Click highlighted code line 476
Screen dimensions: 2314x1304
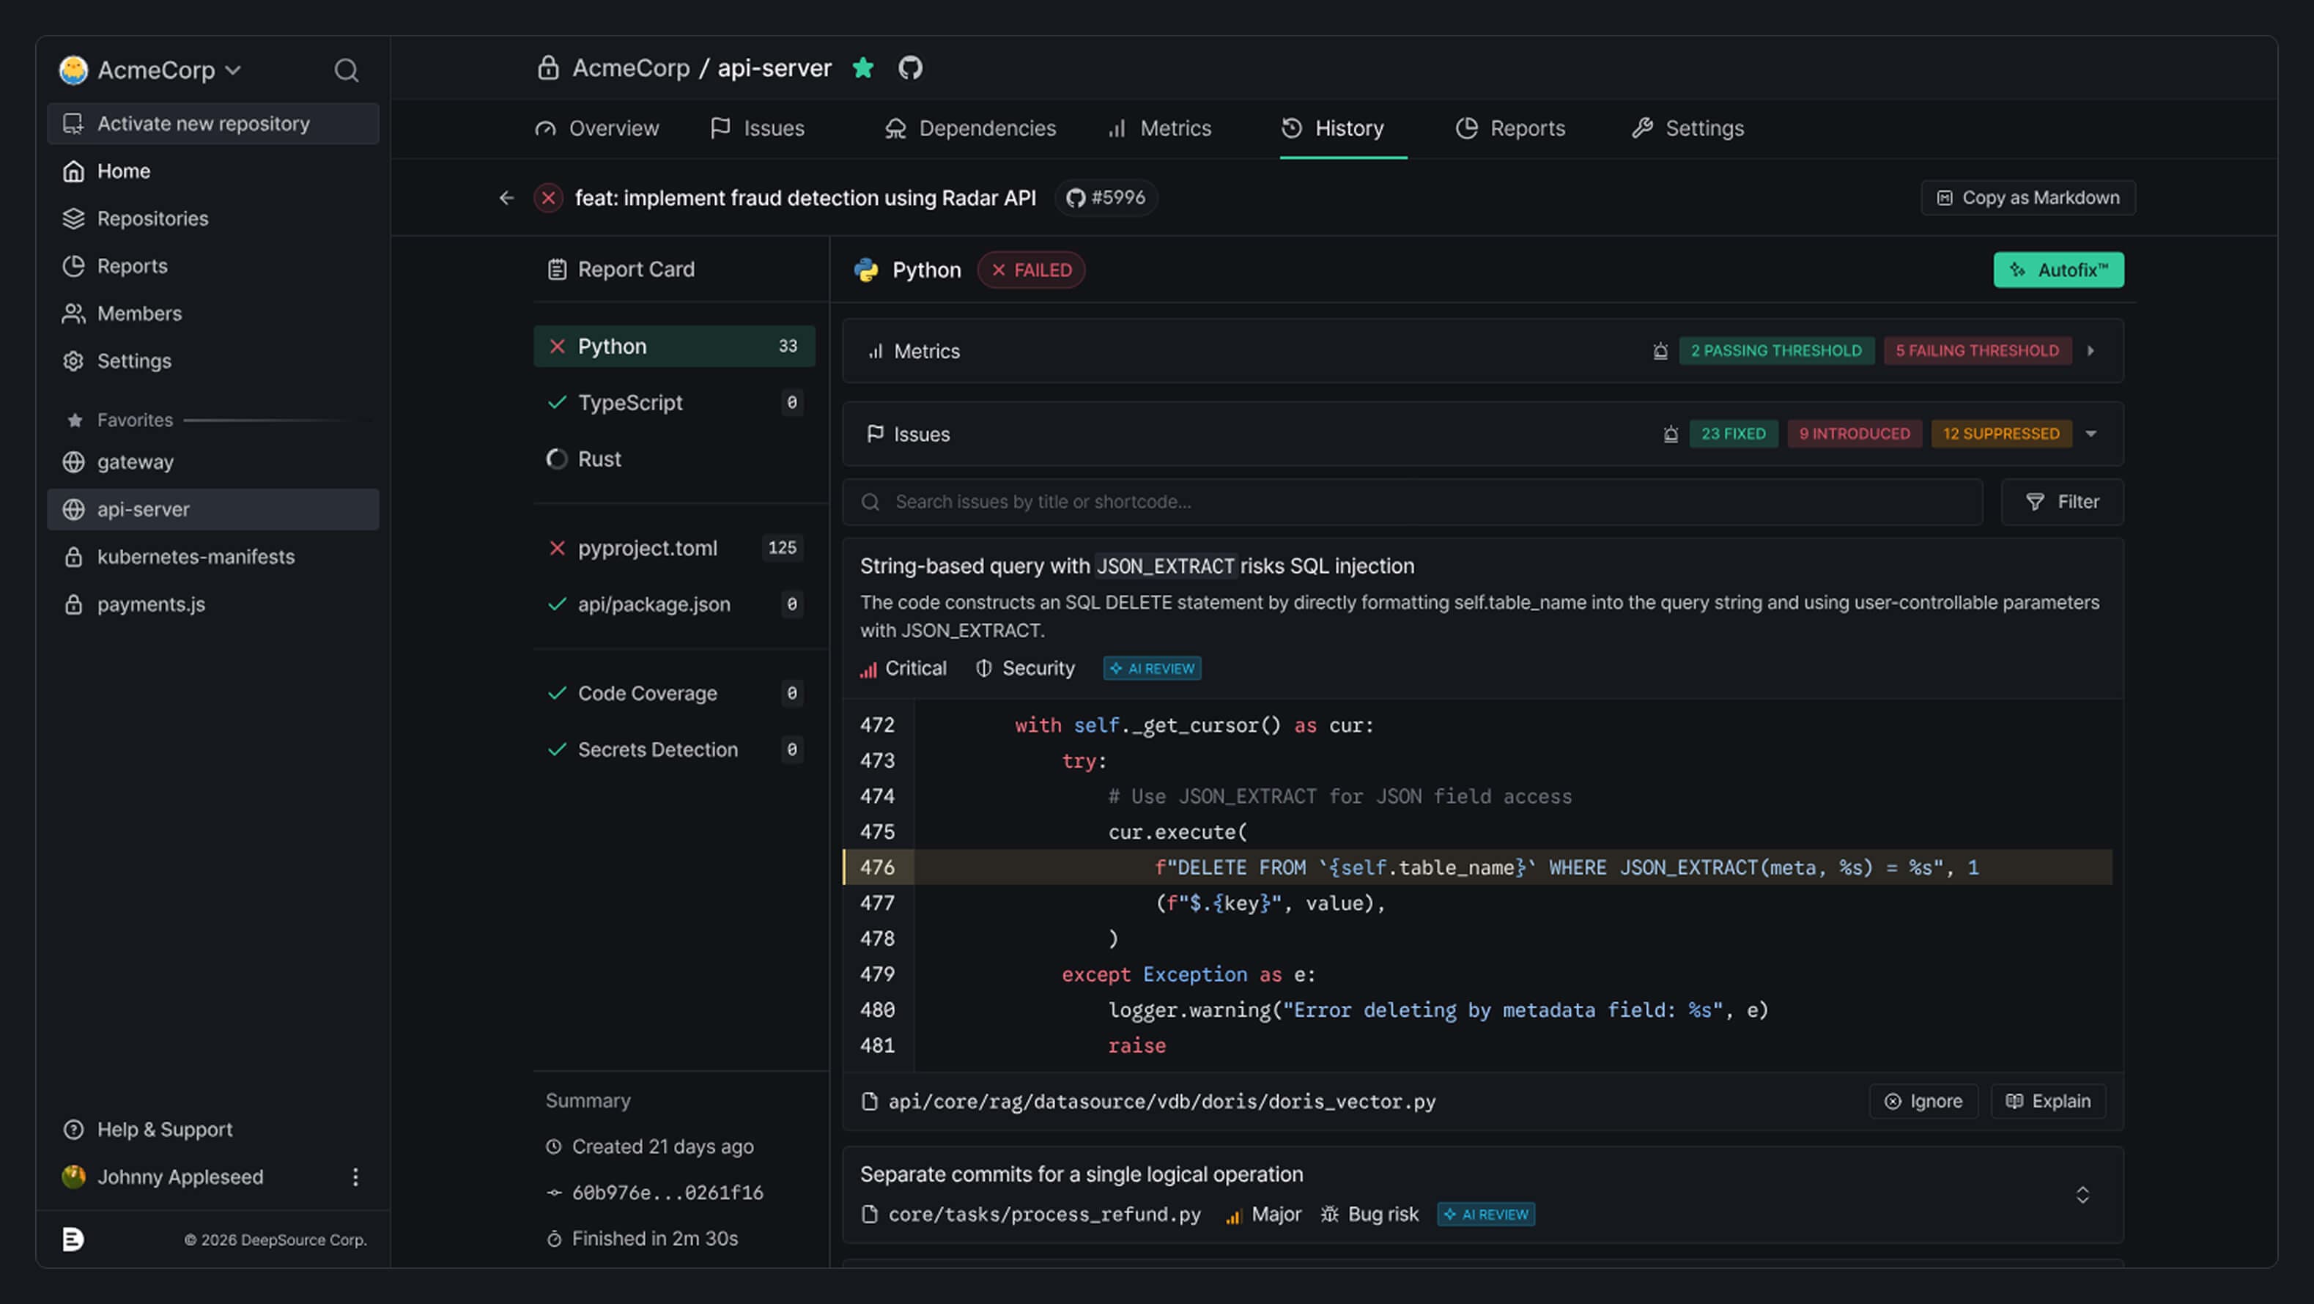coord(1478,867)
